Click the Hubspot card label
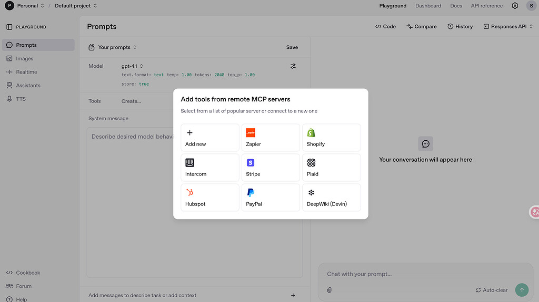 195,204
